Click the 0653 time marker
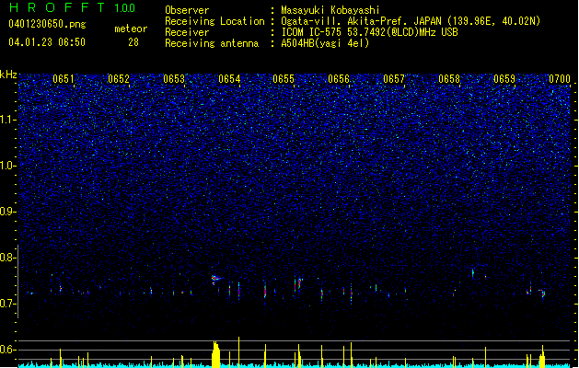 point(174,79)
